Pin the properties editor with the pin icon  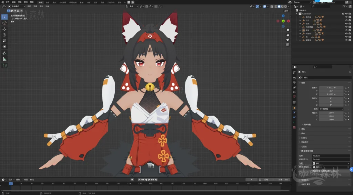(x=350, y=72)
